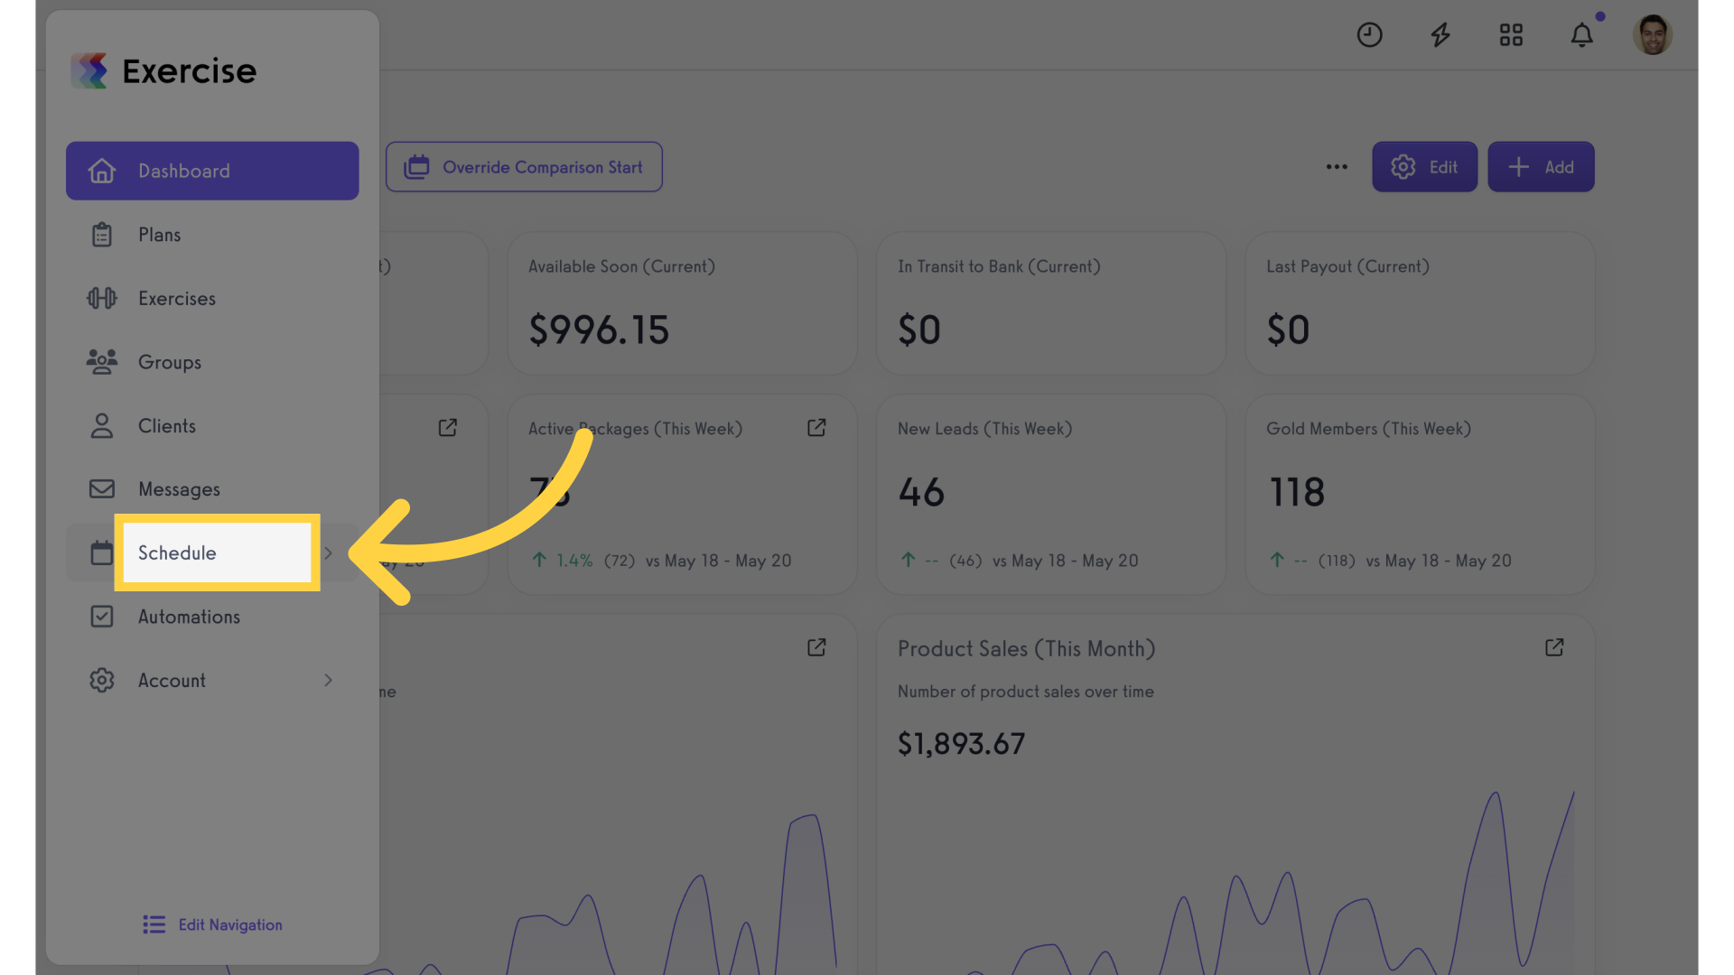Open the three-dots more options menu
1734x975 pixels.
[x=1337, y=167]
